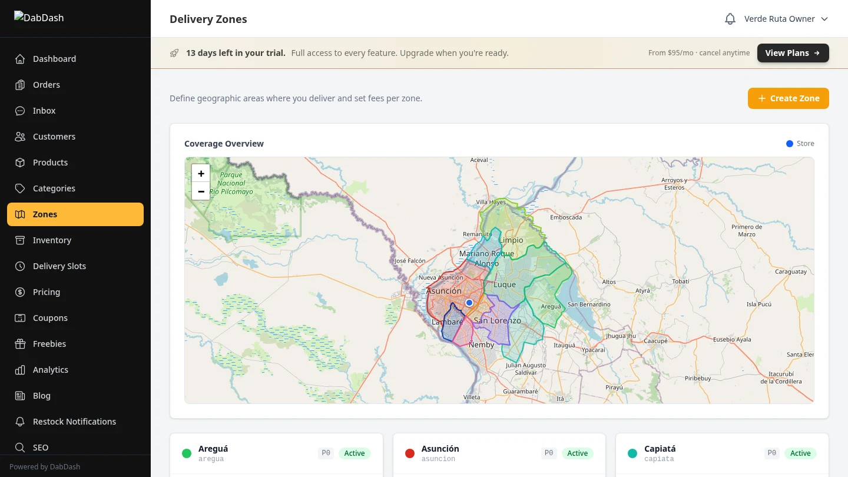Select the Restock Notifications menu entry
Image resolution: width=848 pixels, height=477 pixels.
(74, 422)
